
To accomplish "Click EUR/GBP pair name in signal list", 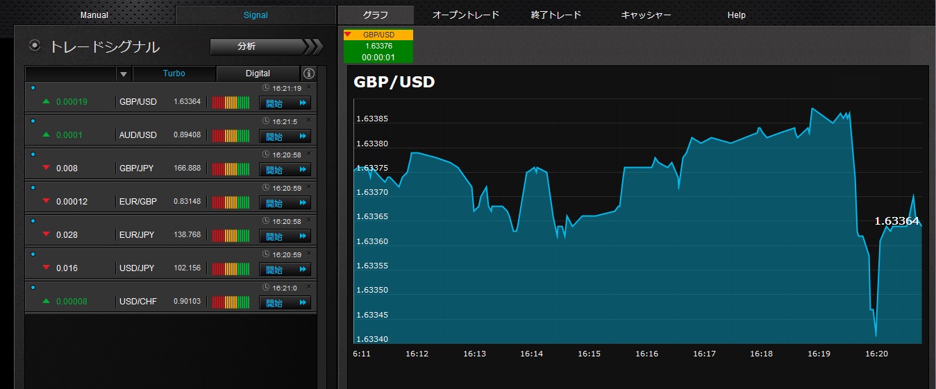I will tap(138, 201).
